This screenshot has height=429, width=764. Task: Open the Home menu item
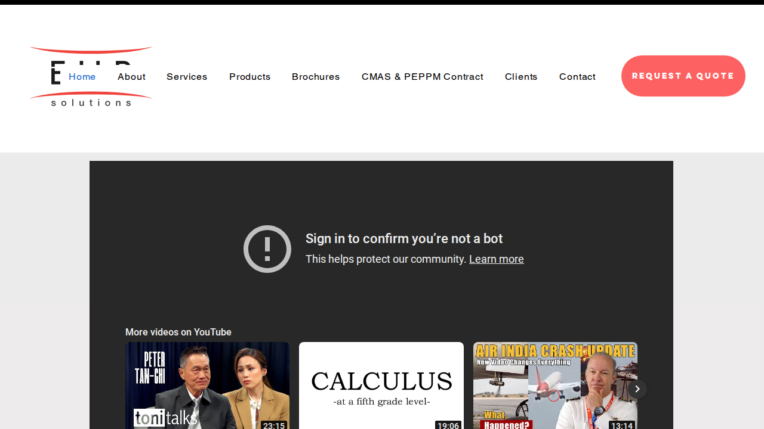(x=82, y=77)
